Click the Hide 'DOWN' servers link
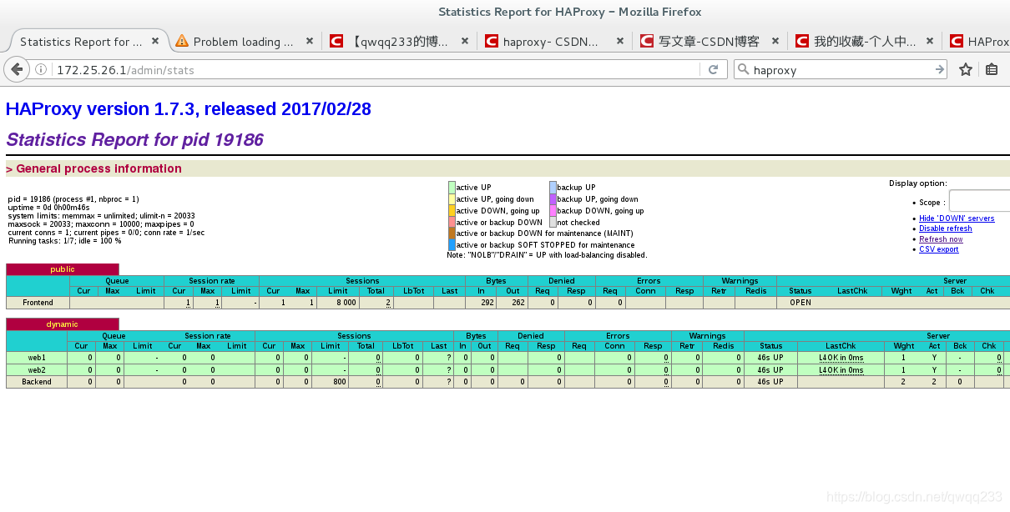 [x=957, y=218]
